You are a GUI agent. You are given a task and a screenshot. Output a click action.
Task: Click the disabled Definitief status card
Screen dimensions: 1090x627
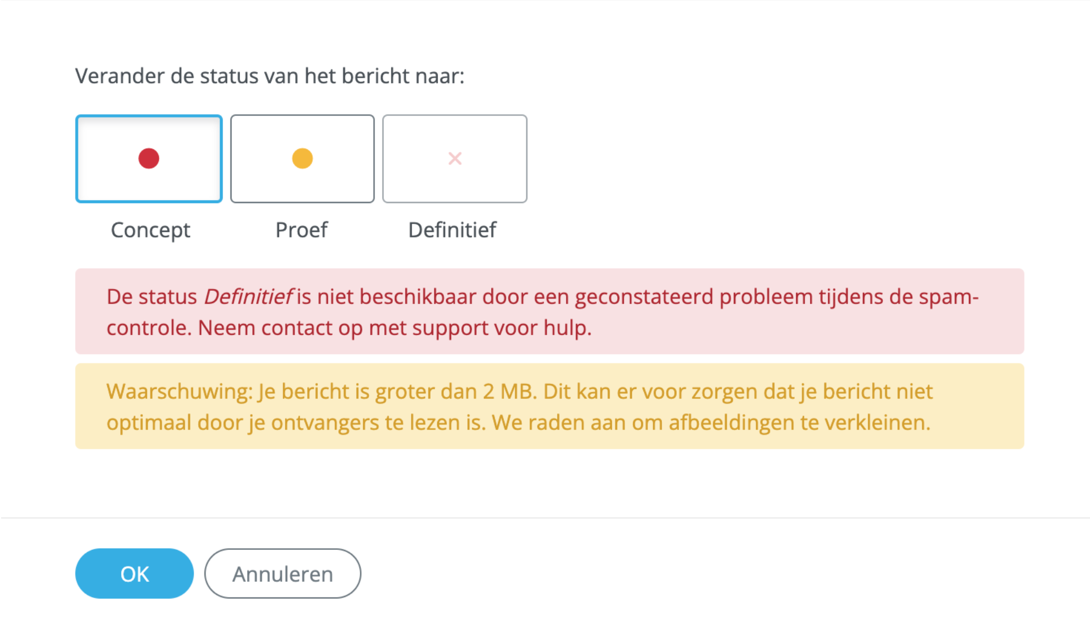pyautogui.click(x=454, y=159)
